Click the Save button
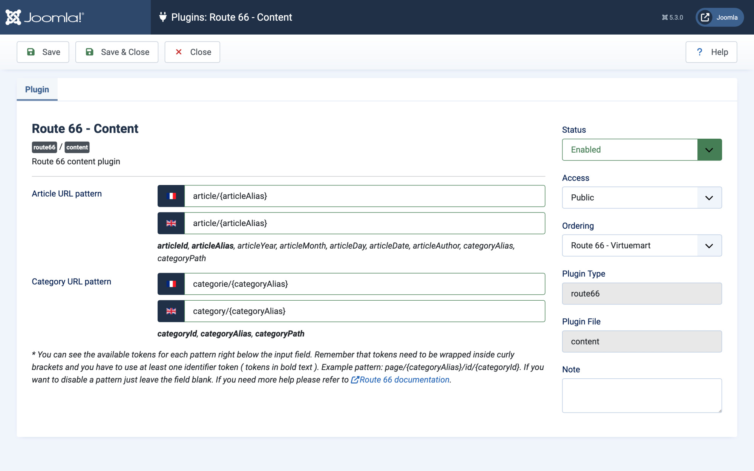Image resolution: width=754 pixels, height=471 pixels. coord(43,52)
